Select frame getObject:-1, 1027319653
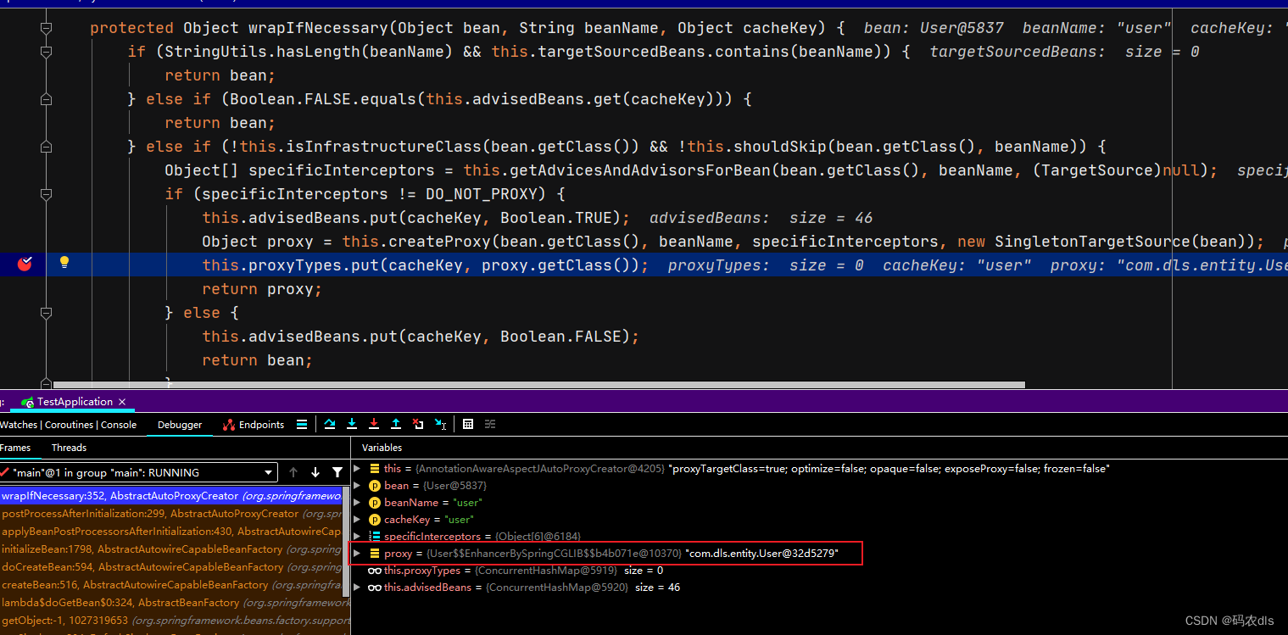Image resolution: width=1288 pixels, height=635 pixels. click(x=171, y=621)
